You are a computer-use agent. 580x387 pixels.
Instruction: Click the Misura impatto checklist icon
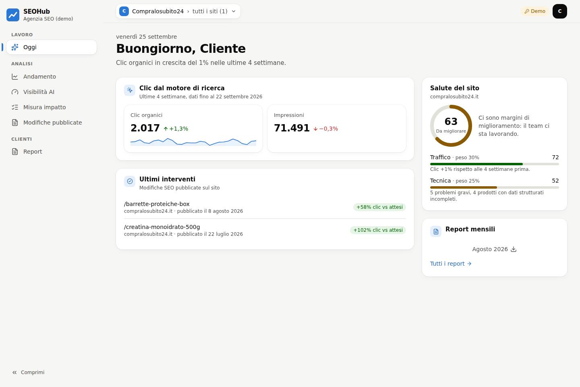click(15, 107)
